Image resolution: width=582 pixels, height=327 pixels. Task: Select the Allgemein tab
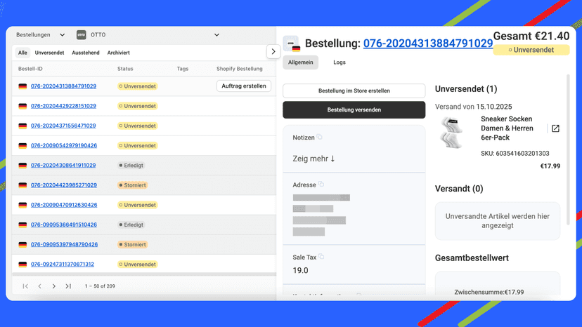pos(301,62)
